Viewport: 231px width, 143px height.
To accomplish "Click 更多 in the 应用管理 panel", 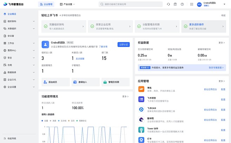I will (x=222, y=81).
